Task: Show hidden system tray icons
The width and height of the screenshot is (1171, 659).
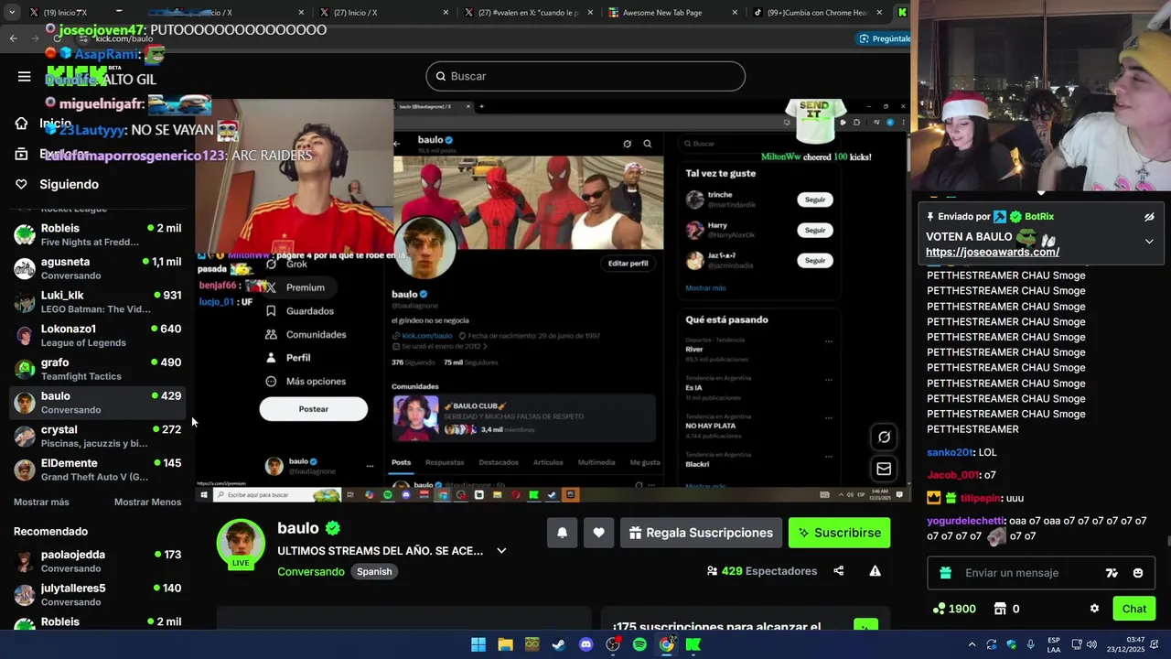Action: tap(972, 644)
